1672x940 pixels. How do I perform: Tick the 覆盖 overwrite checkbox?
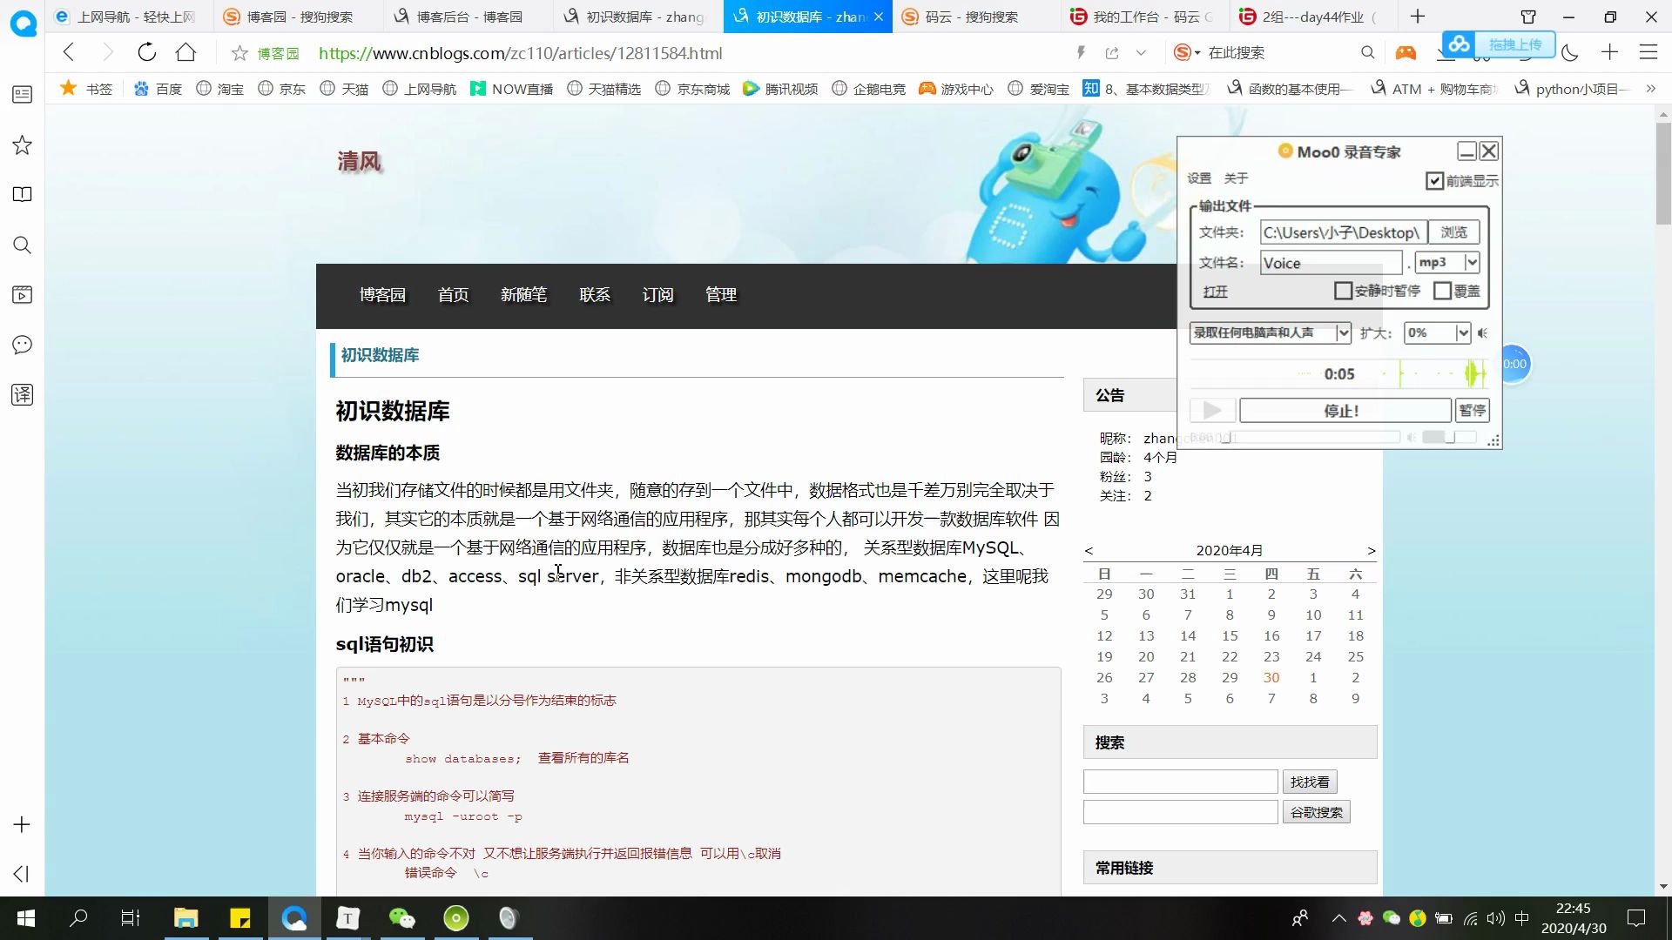pos(1442,291)
